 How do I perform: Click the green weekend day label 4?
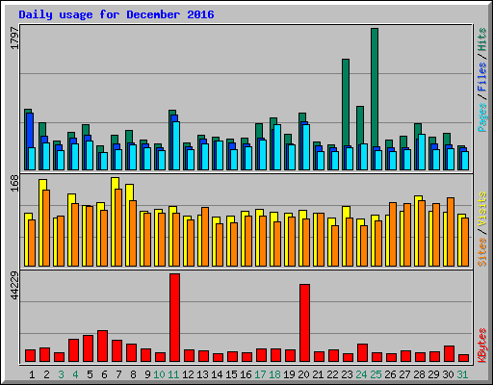[75, 374]
